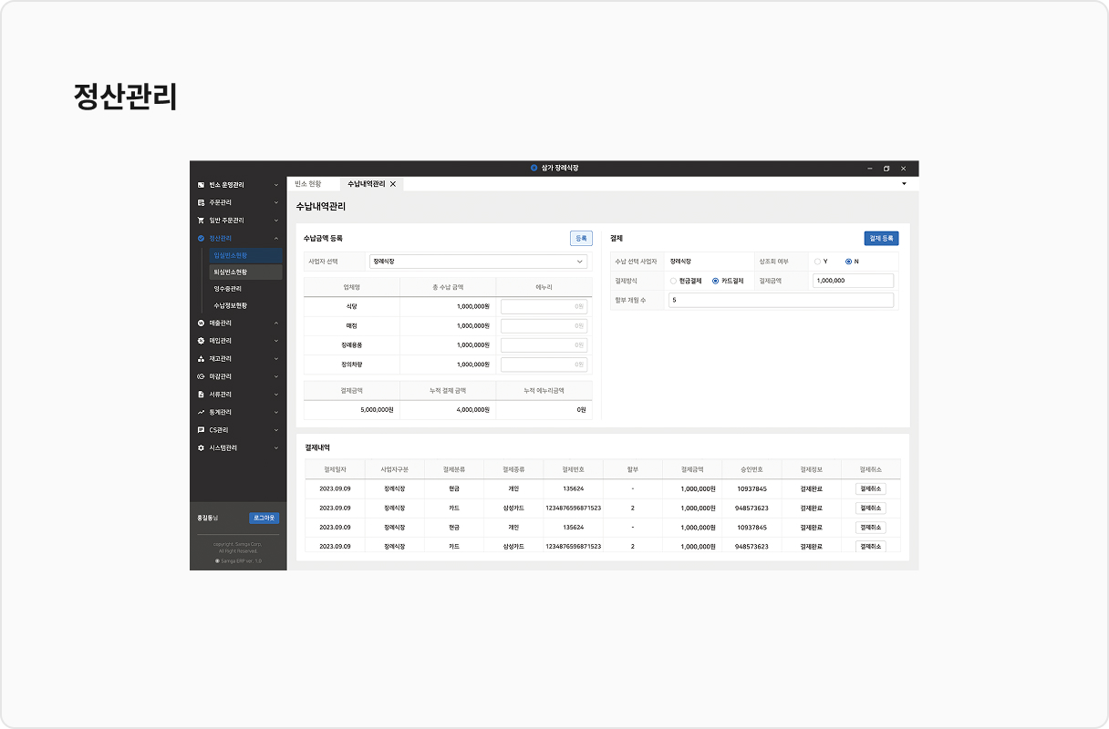
Task: Choose Y for 상조회 여부
Action: (x=817, y=262)
